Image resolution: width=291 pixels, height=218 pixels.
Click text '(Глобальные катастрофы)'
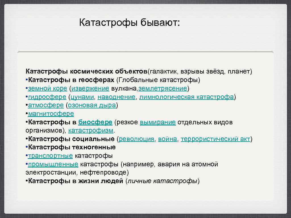point(158,80)
